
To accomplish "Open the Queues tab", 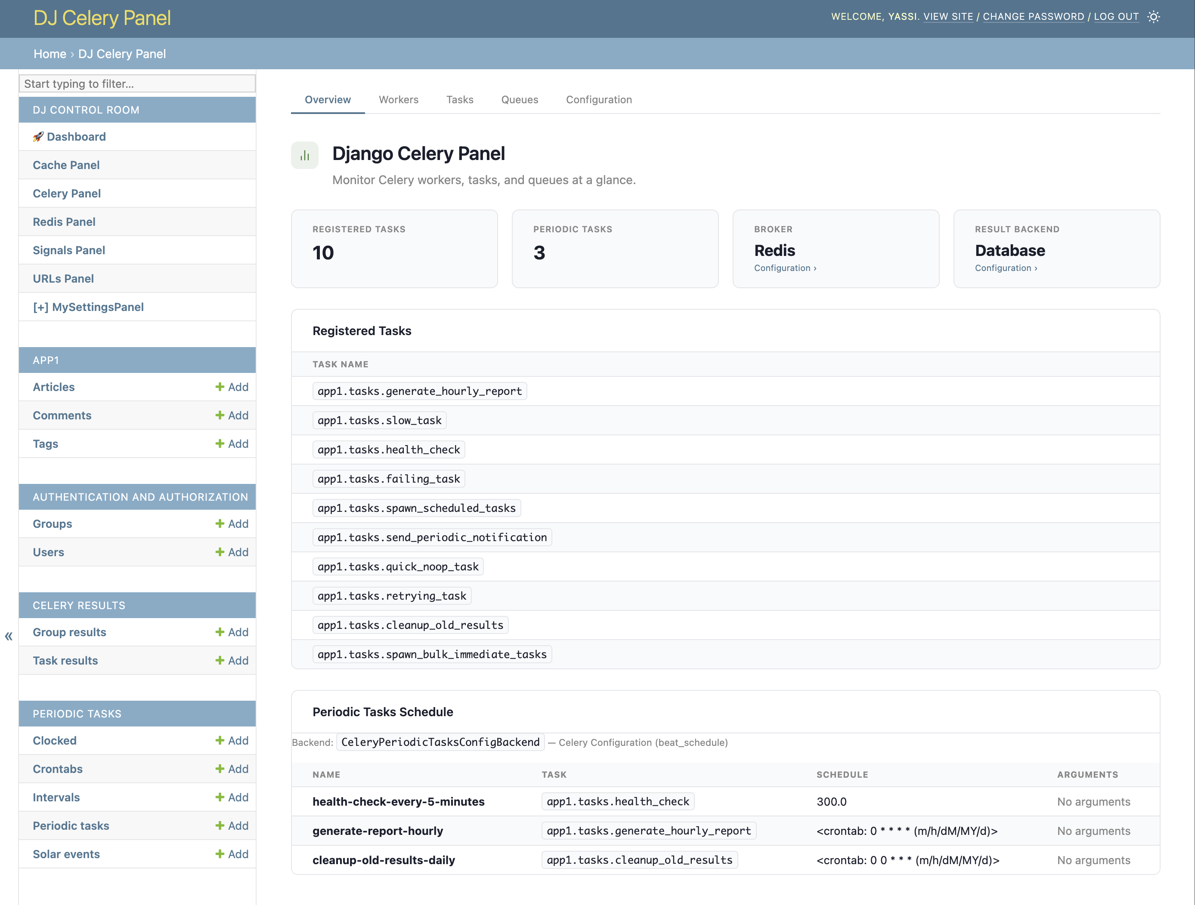I will (x=520, y=100).
